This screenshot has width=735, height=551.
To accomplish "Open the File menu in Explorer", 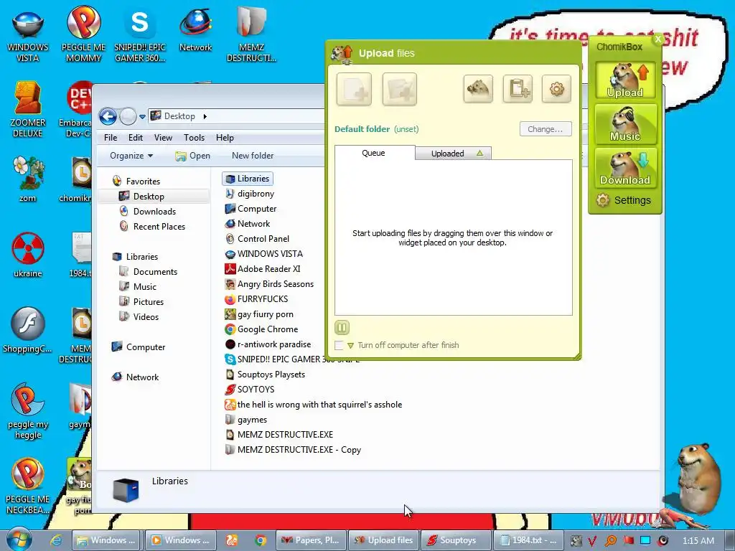I will [111, 137].
